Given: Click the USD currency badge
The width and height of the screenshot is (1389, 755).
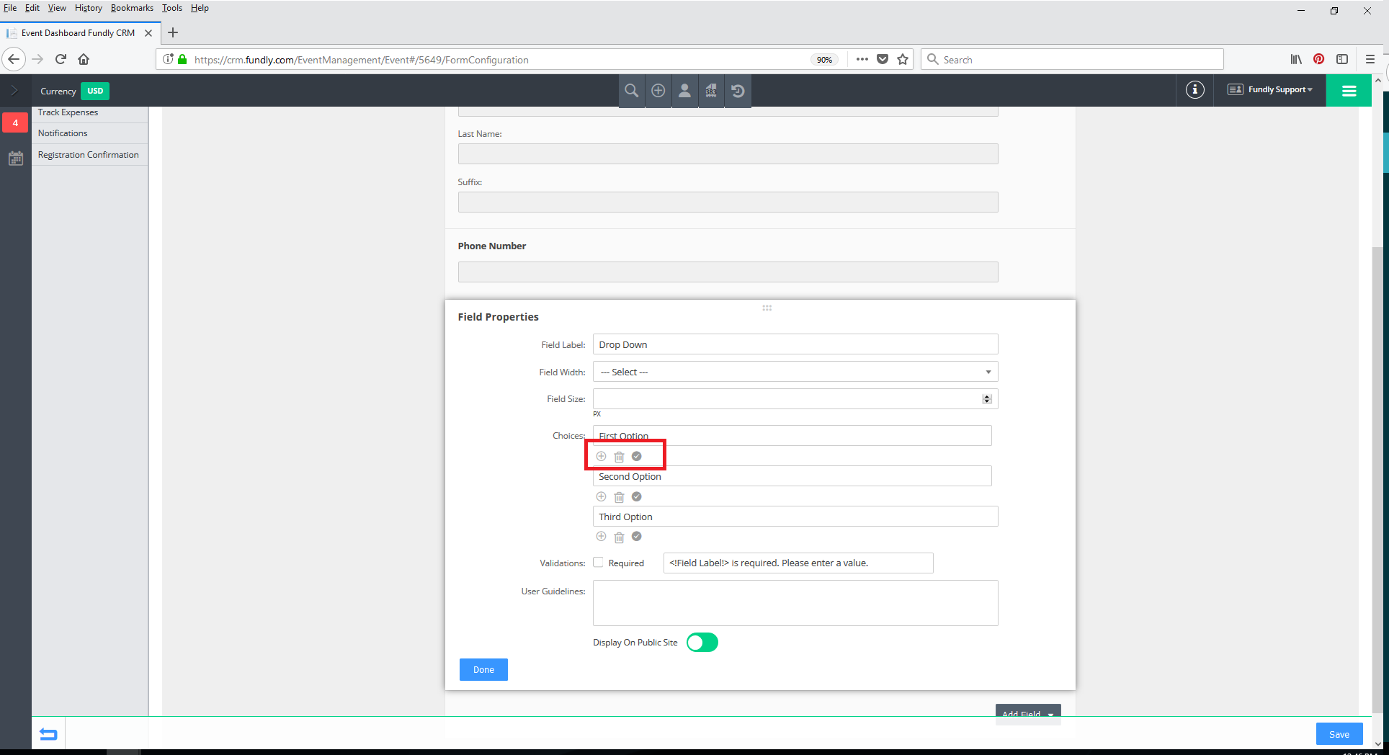Looking at the screenshot, I should 95,91.
